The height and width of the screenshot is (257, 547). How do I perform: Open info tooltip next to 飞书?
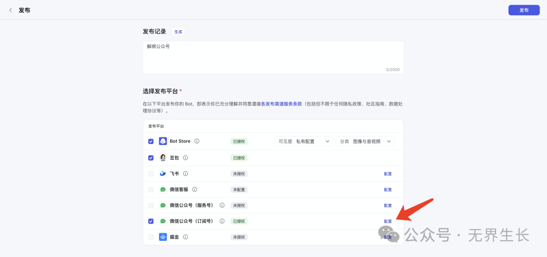pyautogui.click(x=185, y=173)
